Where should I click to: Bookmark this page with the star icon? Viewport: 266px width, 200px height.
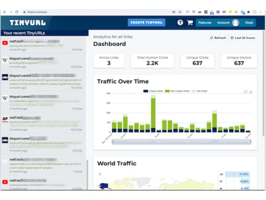(x=180, y=12)
